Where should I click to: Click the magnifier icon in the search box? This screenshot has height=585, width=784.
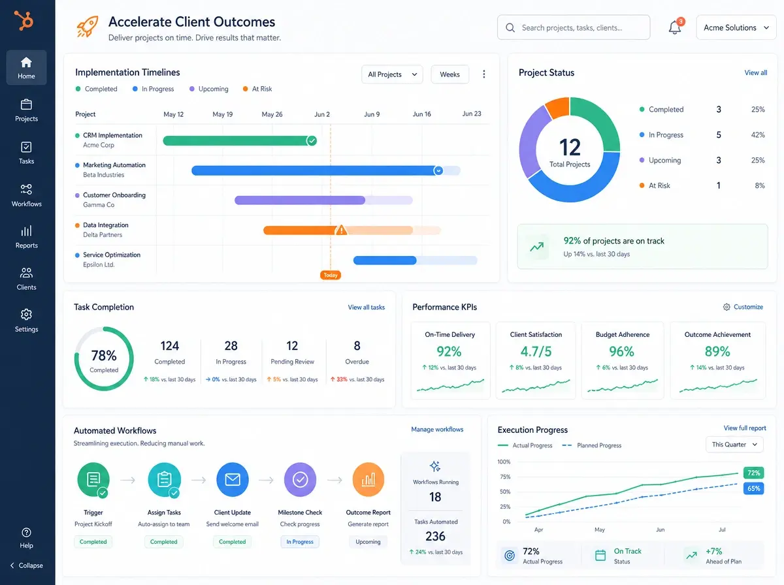tap(510, 28)
